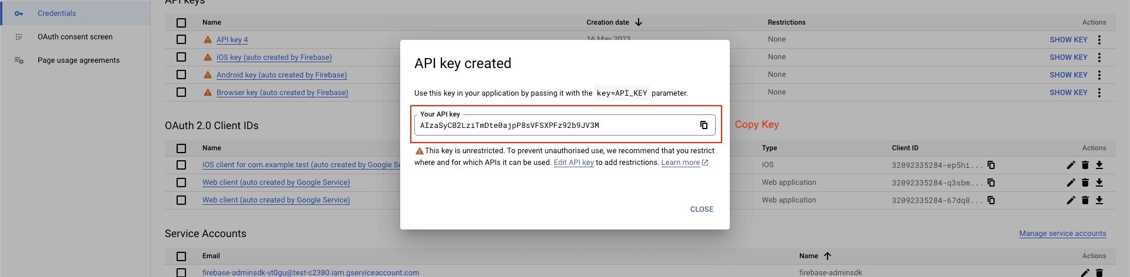Select the API key 4 checkbox

[x=181, y=40]
